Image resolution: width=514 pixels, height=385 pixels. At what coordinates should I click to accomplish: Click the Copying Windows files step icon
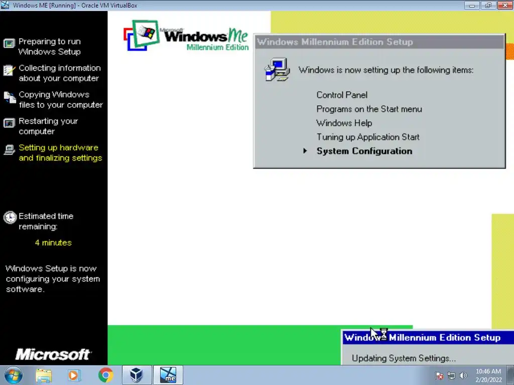point(10,97)
